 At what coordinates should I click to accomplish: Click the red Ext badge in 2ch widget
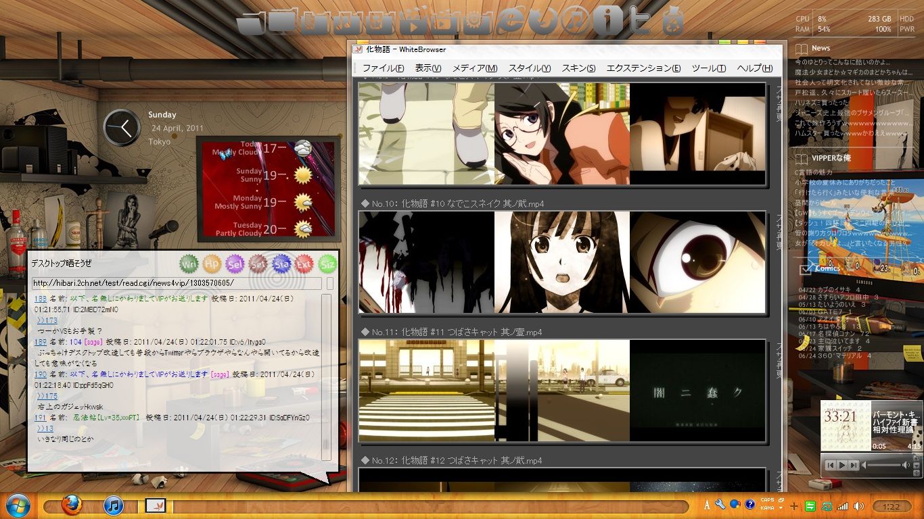[x=304, y=264]
